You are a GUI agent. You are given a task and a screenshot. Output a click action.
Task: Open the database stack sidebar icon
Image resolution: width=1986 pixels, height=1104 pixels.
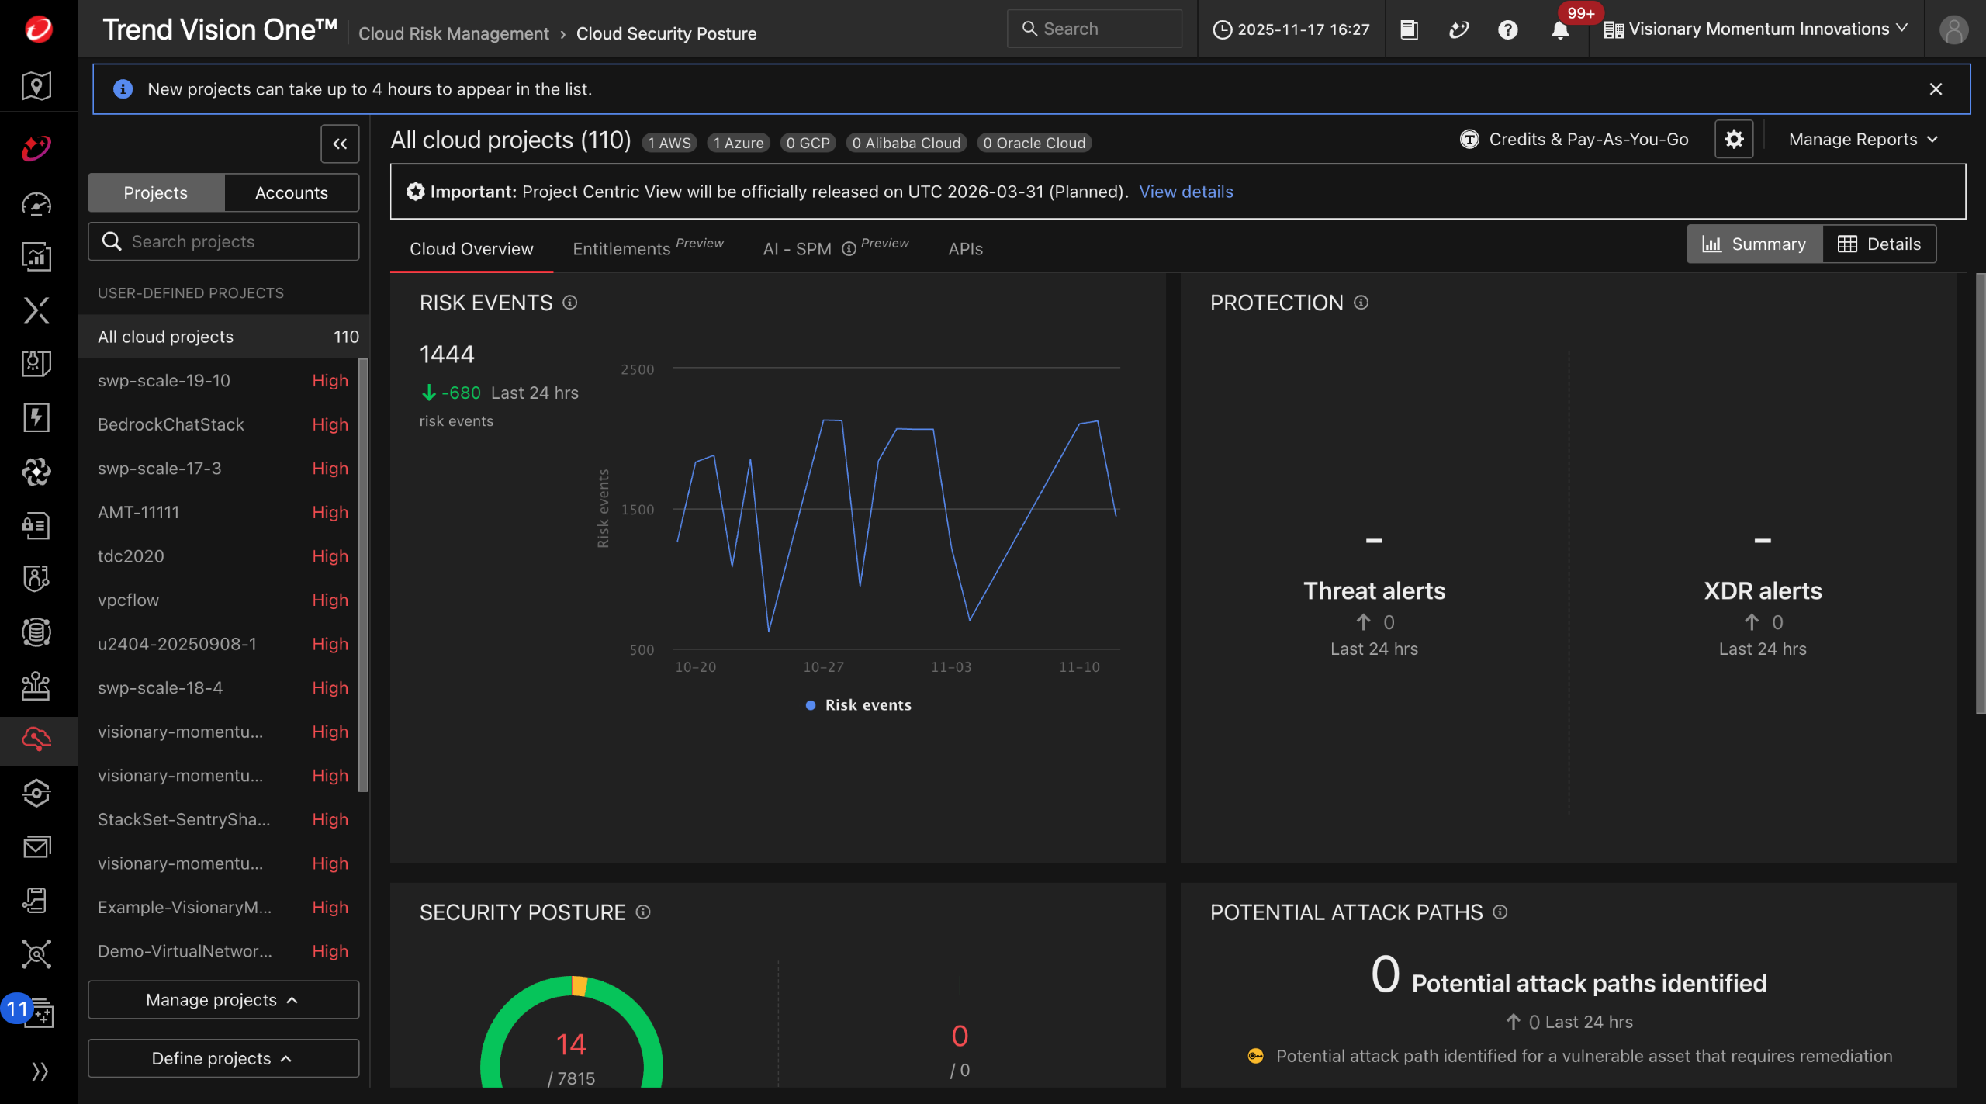(36, 632)
